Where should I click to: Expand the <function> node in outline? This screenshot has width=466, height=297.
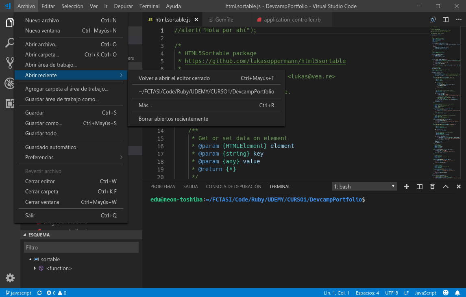click(35, 268)
